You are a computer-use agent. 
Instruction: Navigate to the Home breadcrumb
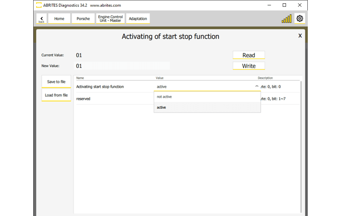(x=59, y=19)
